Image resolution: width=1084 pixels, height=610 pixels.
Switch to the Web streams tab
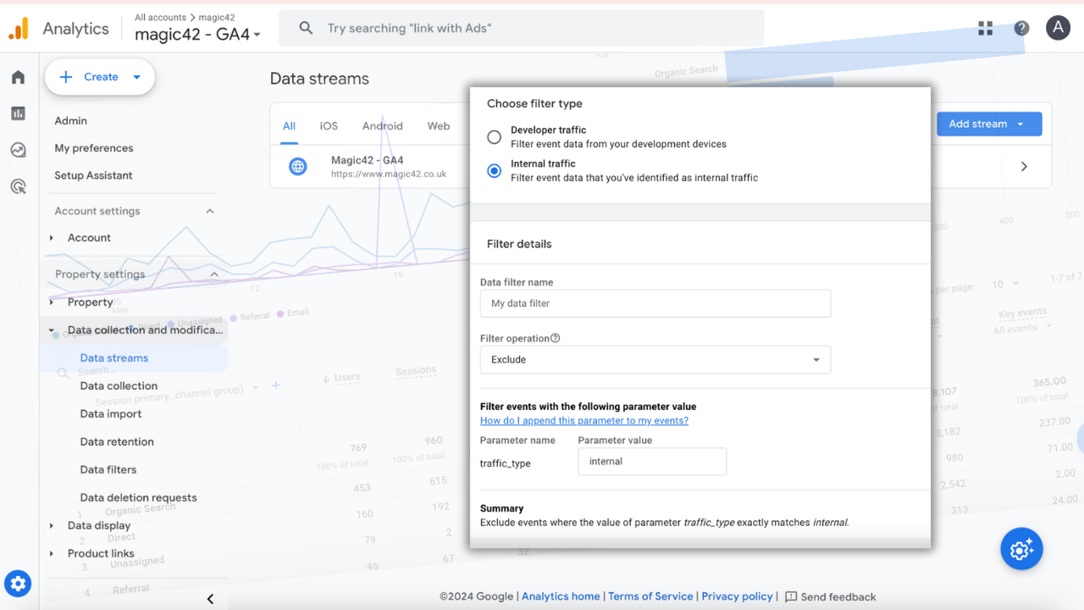pyautogui.click(x=439, y=125)
